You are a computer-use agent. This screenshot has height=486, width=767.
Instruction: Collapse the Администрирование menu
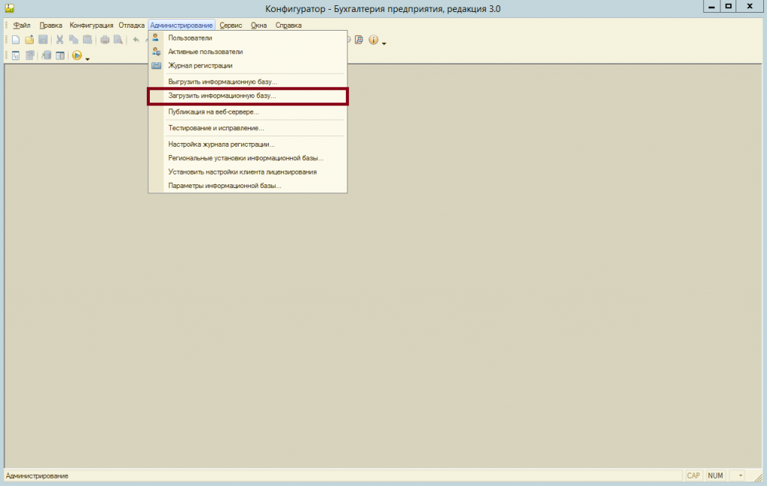(181, 25)
